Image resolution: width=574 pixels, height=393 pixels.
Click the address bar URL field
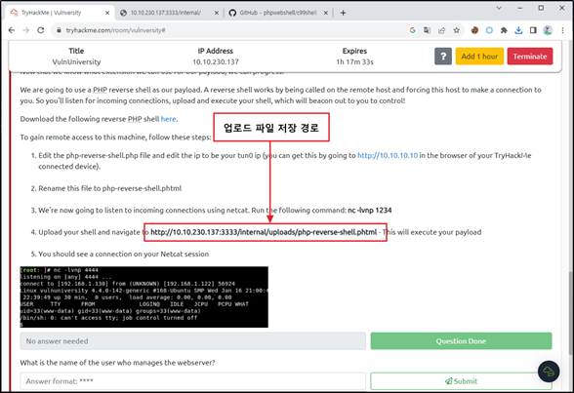click(234, 30)
